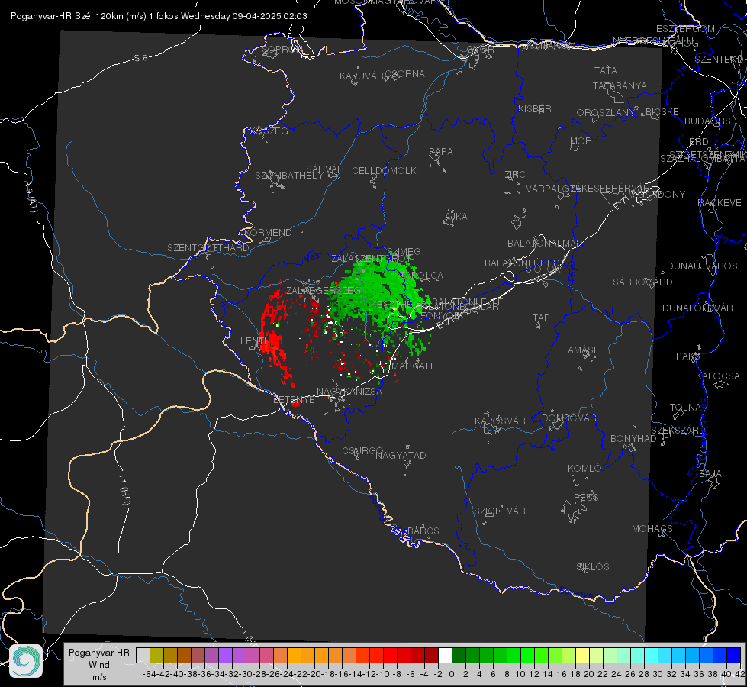The image size is (747, 687).
Task: Click the ZIRC town label
Action: click(515, 175)
